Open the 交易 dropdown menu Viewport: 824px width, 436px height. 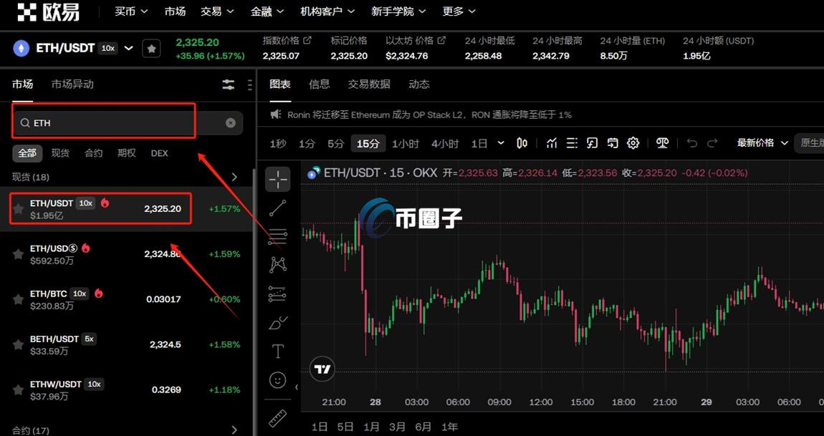tap(217, 11)
